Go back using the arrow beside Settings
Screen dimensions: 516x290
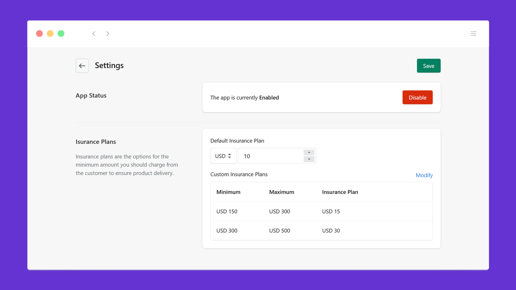pos(82,66)
